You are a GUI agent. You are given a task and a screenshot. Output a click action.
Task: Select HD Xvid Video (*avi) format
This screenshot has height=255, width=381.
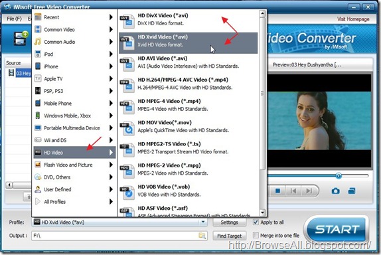tap(188, 42)
